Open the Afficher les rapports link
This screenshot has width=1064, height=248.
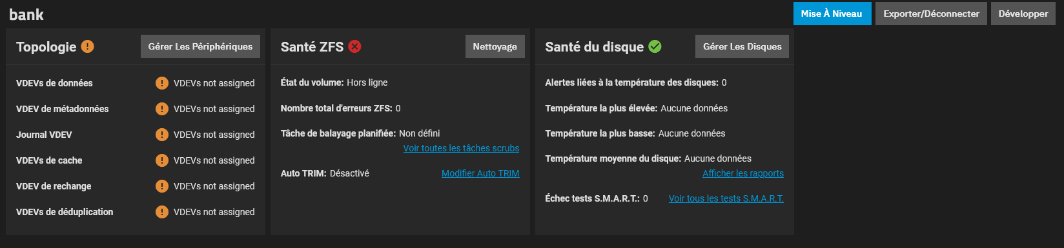pyautogui.click(x=743, y=173)
